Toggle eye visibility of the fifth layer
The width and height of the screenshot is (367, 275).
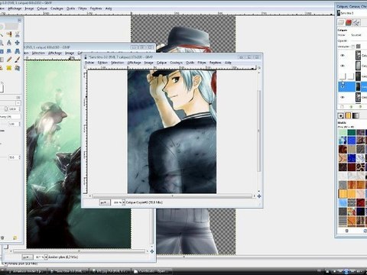343,97
